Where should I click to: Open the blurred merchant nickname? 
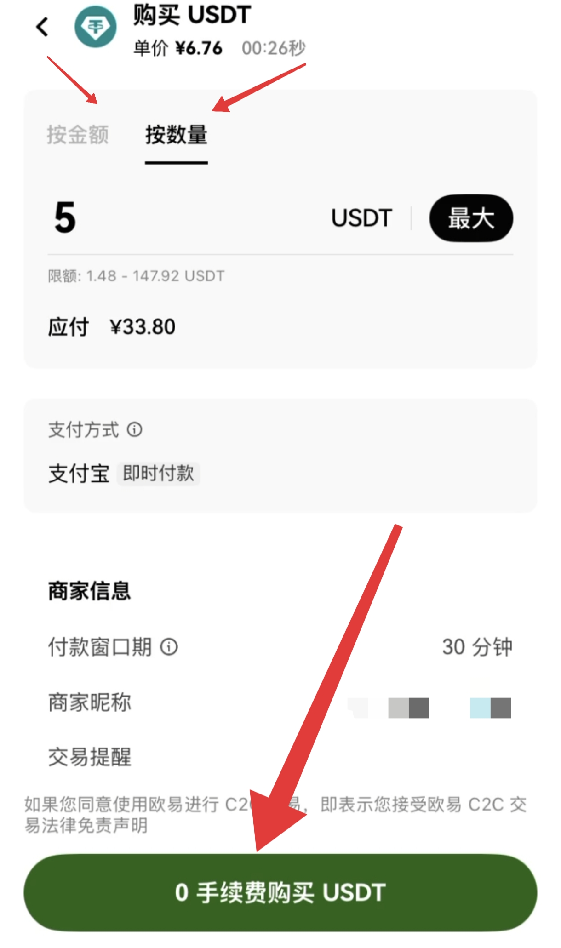coord(429,708)
